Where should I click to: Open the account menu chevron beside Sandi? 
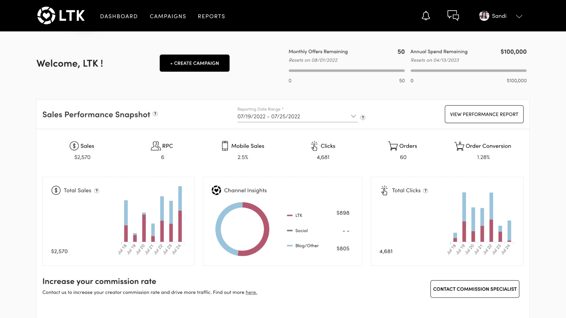[x=519, y=16]
